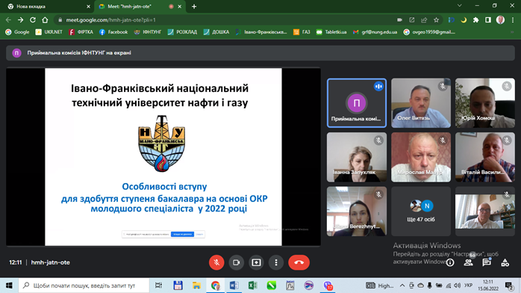
Task: Select Приймальна комі... participant tile
Action: click(357, 103)
